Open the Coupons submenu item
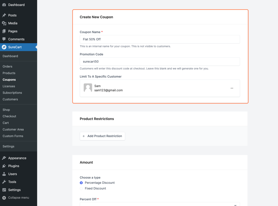 [9, 80]
